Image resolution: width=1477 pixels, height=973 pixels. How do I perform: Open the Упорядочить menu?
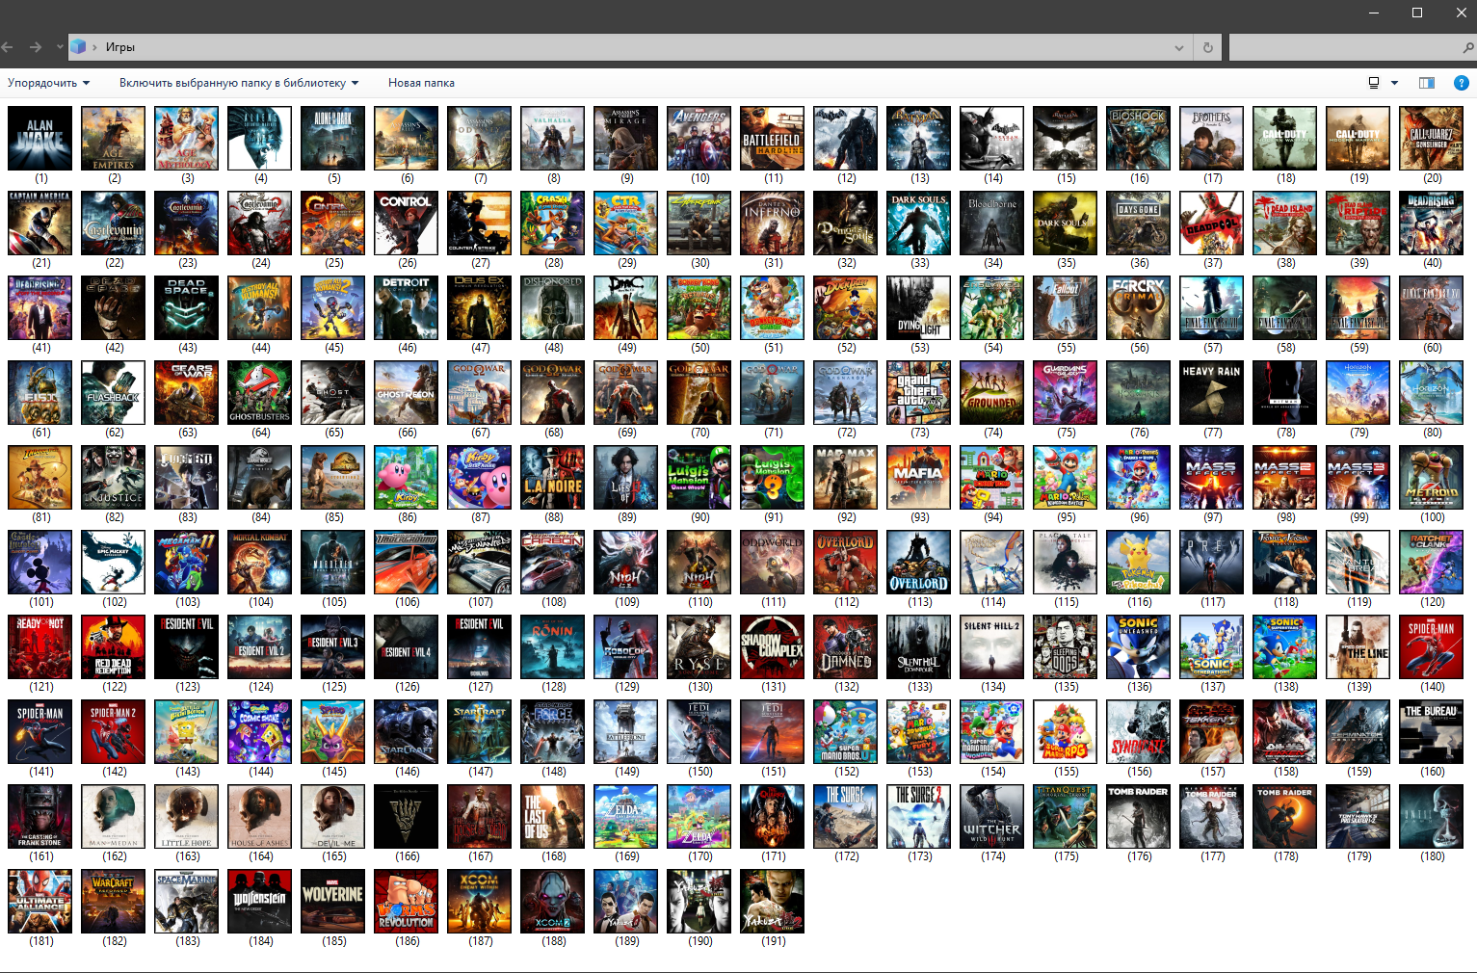coord(48,83)
